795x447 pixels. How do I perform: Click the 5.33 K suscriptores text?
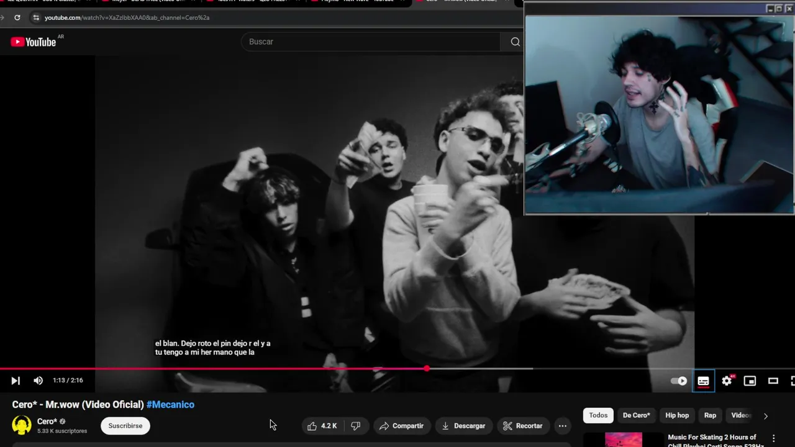click(x=62, y=431)
